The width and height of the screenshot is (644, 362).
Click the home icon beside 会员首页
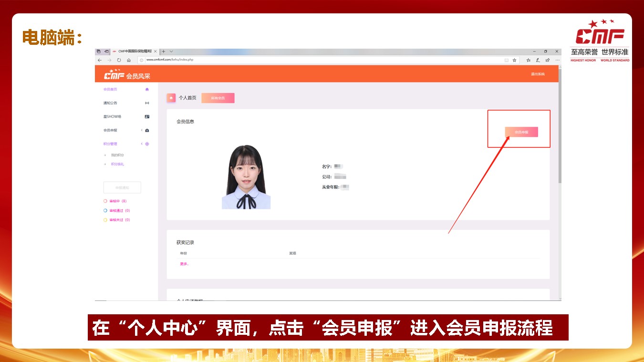pyautogui.click(x=147, y=89)
